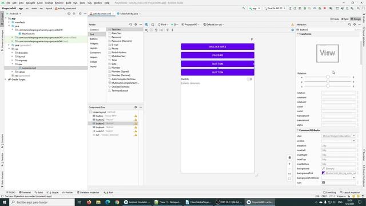
Task: Open API level 30 dropdown
Action: [x=174, y=25]
